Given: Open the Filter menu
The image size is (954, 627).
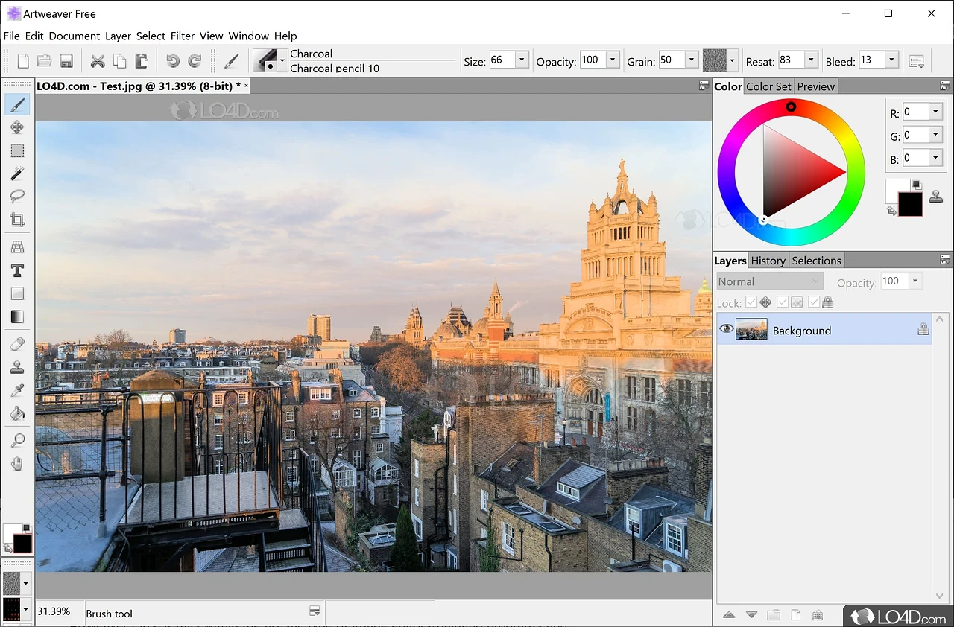Looking at the screenshot, I should point(182,36).
